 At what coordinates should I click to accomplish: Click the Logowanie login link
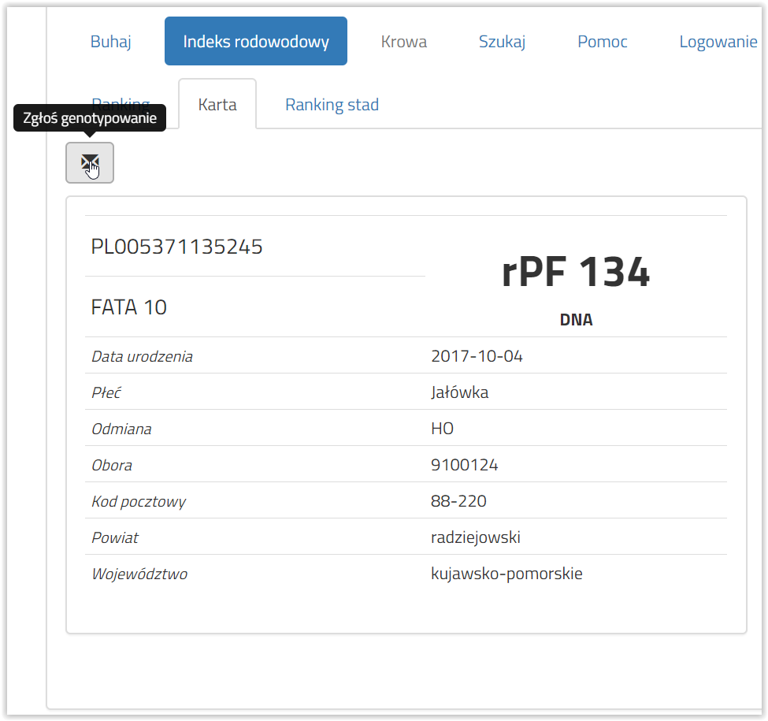tap(718, 42)
